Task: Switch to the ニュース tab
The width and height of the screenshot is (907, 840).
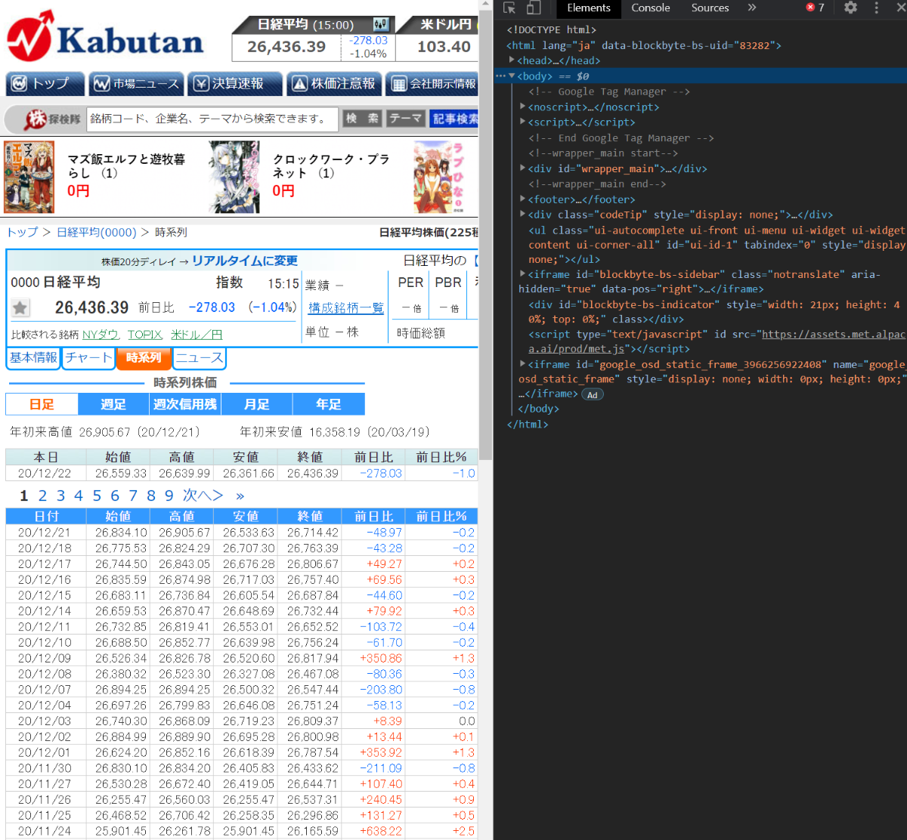Action: click(200, 358)
